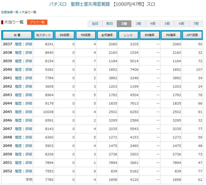The width and height of the screenshot is (206, 185).
Task: Open 履歴 for machine 2052
Action: point(18,171)
